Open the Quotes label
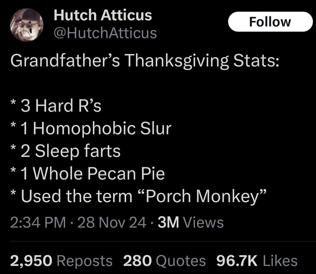The height and width of the screenshot is (274, 316). (181, 261)
